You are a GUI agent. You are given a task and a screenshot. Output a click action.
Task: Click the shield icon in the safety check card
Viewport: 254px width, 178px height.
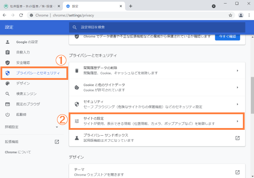click(77, 37)
